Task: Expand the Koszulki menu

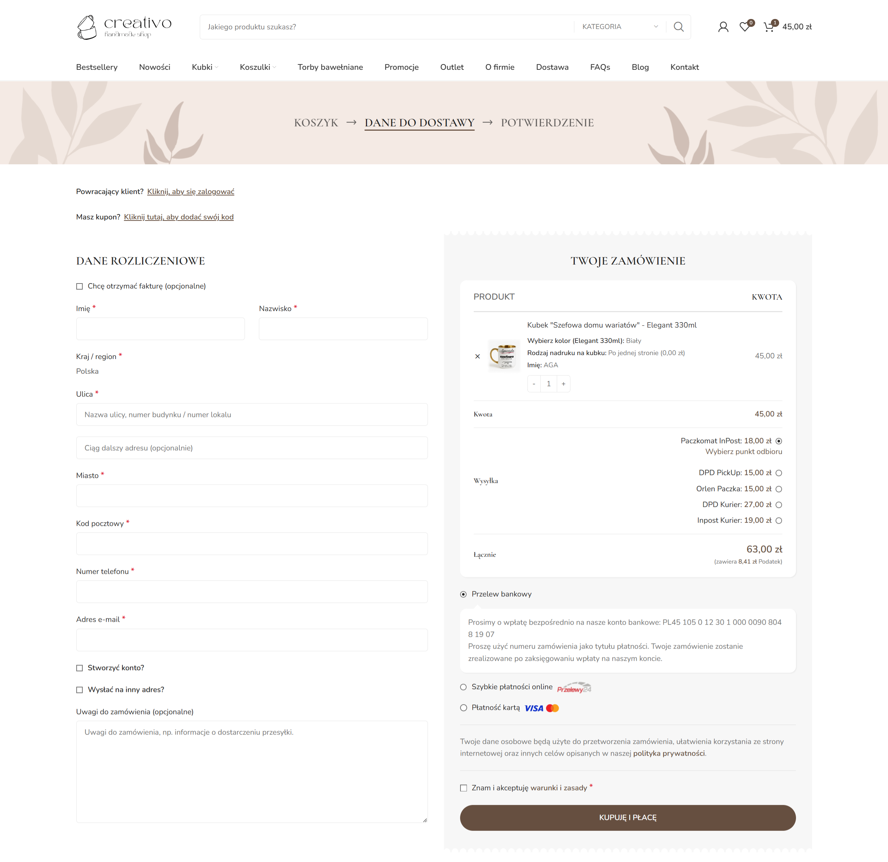Action: click(x=257, y=67)
